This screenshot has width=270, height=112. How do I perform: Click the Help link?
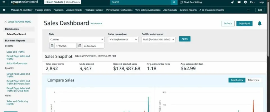tap(261, 2)
